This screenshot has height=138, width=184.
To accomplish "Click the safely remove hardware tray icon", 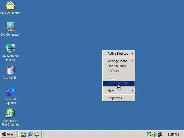I will tap(149, 134).
